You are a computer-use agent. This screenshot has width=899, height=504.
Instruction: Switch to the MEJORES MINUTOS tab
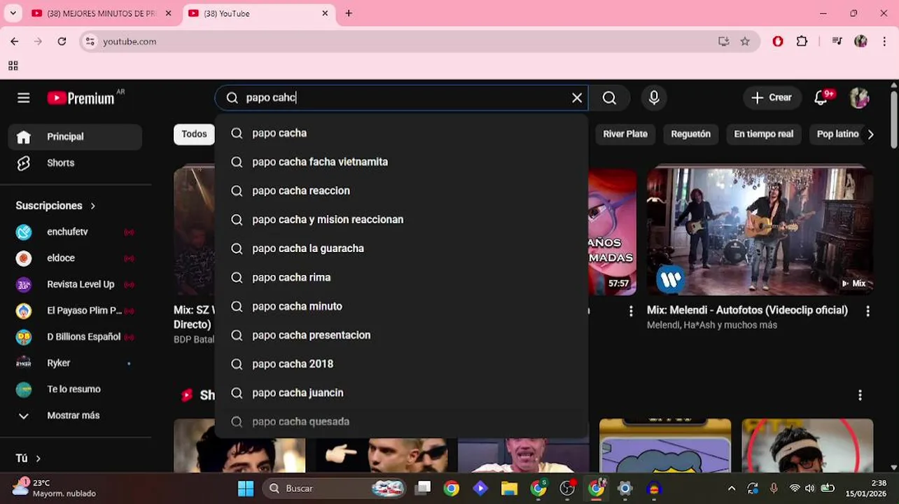[x=100, y=13]
